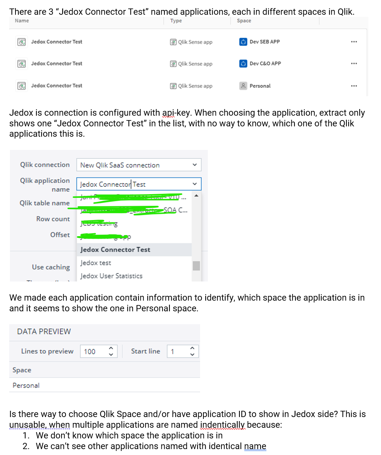Decrease the Start line value
The height and width of the screenshot is (455, 381).
192,354
